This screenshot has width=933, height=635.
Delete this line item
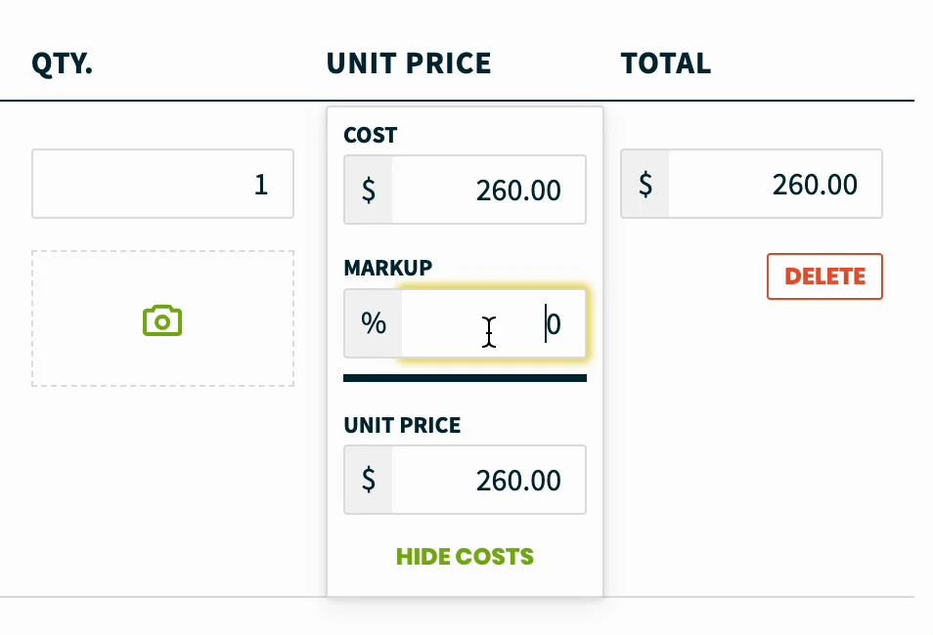(824, 276)
